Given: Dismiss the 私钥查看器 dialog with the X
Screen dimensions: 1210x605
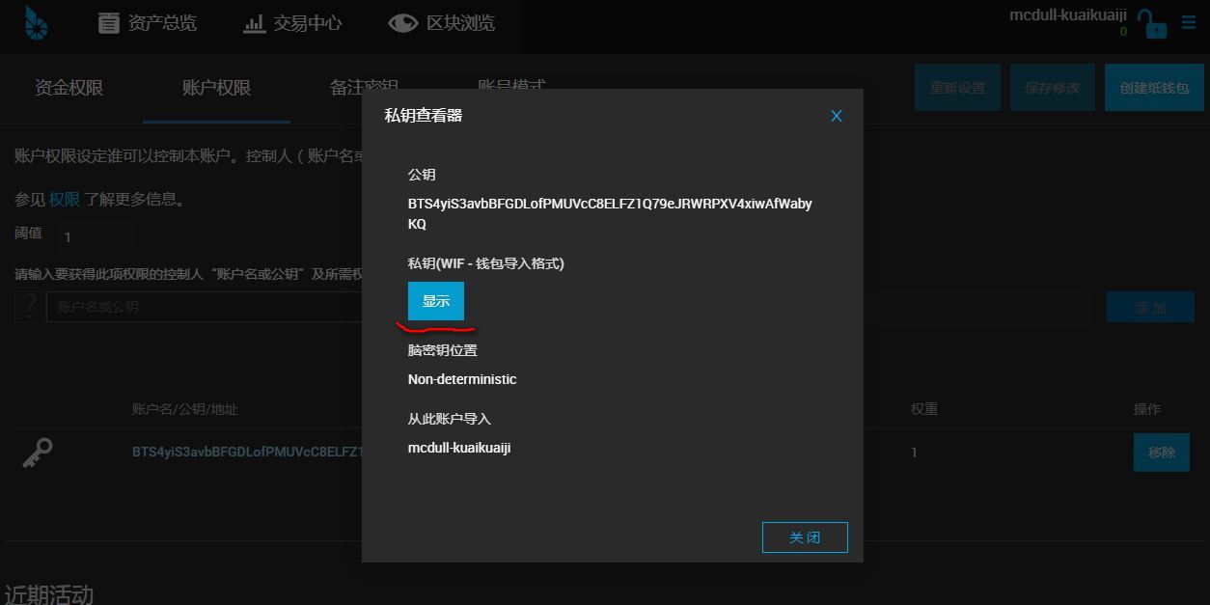Looking at the screenshot, I should pos(836,115).
